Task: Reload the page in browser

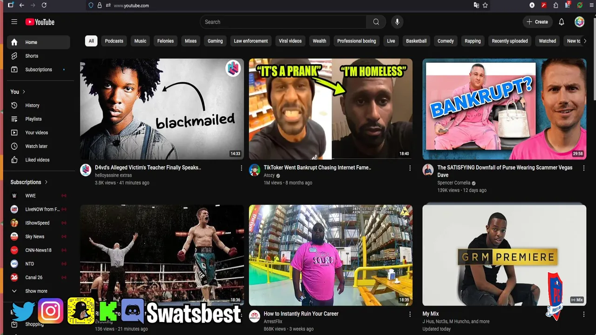Action: coord(44,5)
